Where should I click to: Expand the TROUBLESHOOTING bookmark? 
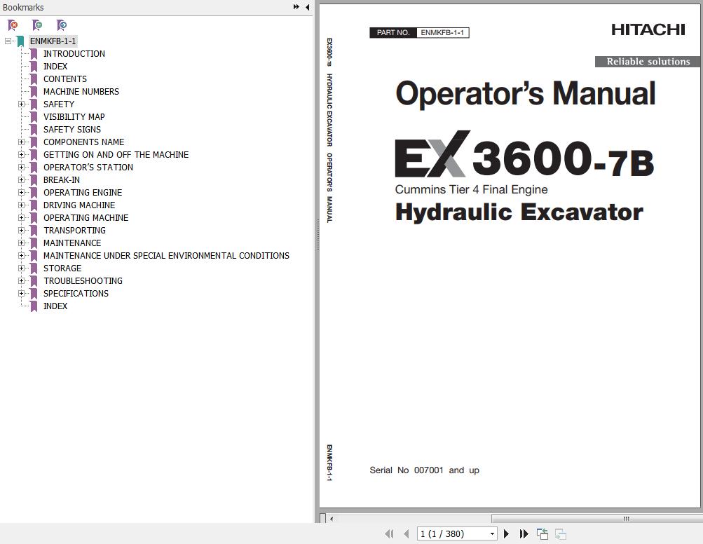coord(21,280)
